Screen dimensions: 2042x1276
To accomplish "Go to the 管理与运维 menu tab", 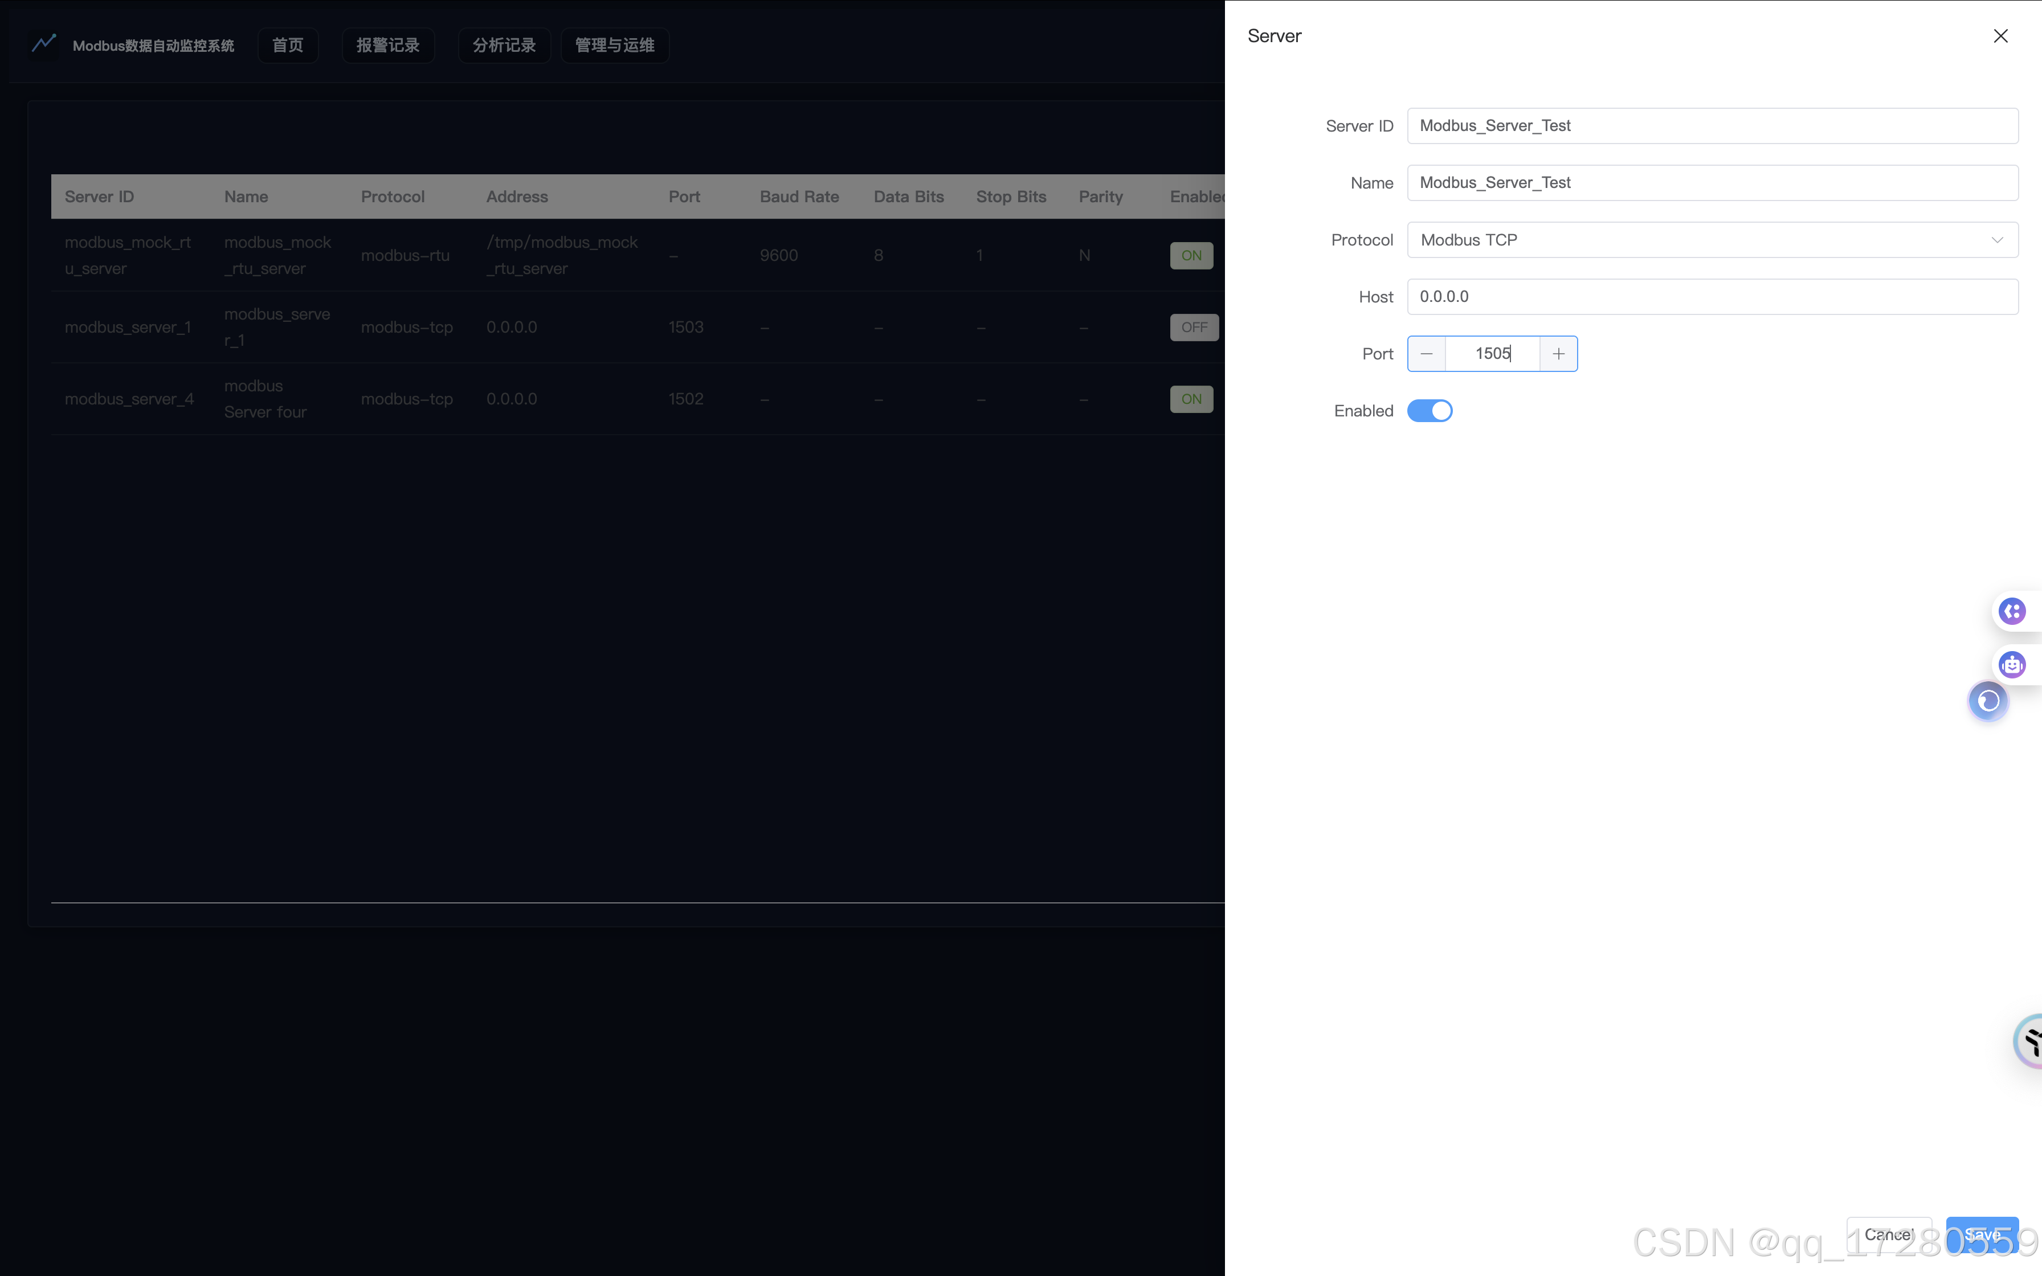I will pos(614,46).
